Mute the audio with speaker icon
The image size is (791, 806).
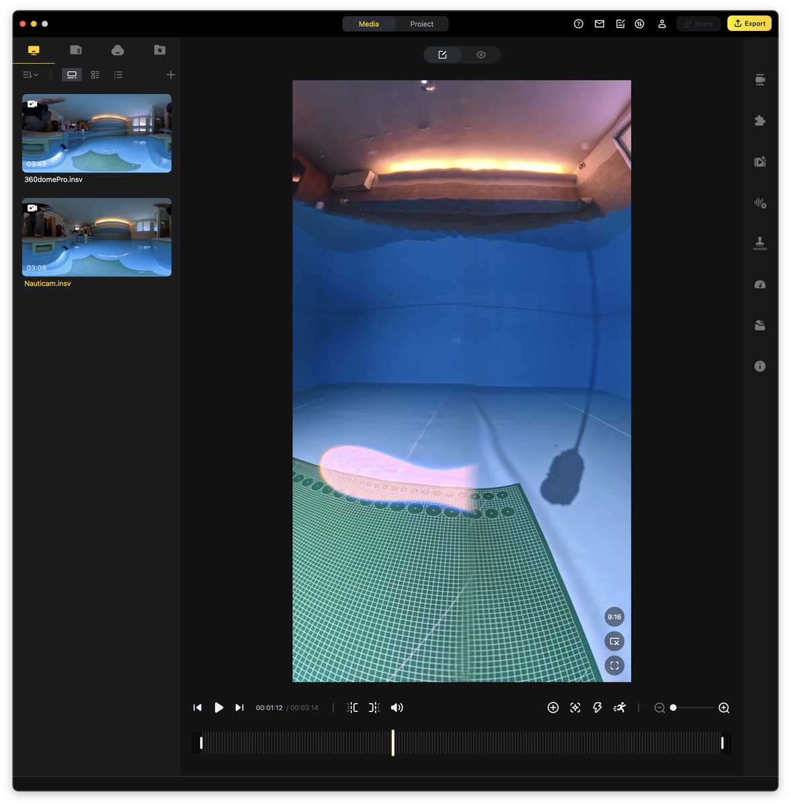[397, 707]
